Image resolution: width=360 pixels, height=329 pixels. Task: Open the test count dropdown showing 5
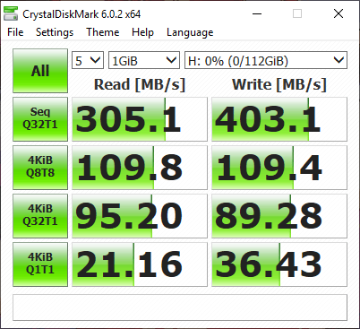[88, 60]
